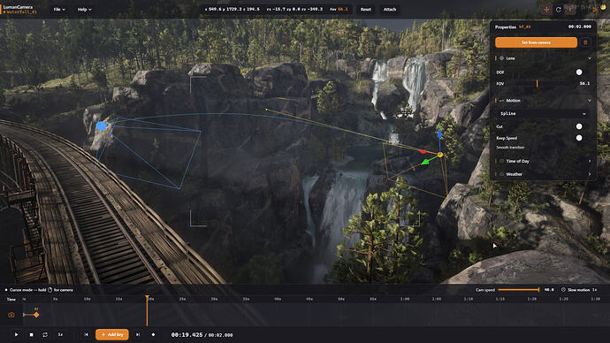
Task: Click the diamond keyframe icon in transport bar
Action: click(153, 334)
